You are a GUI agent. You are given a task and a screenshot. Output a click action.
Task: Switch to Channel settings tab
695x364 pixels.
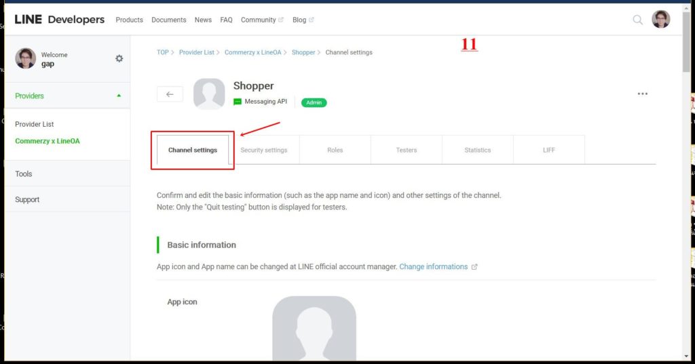pos(193,150)
